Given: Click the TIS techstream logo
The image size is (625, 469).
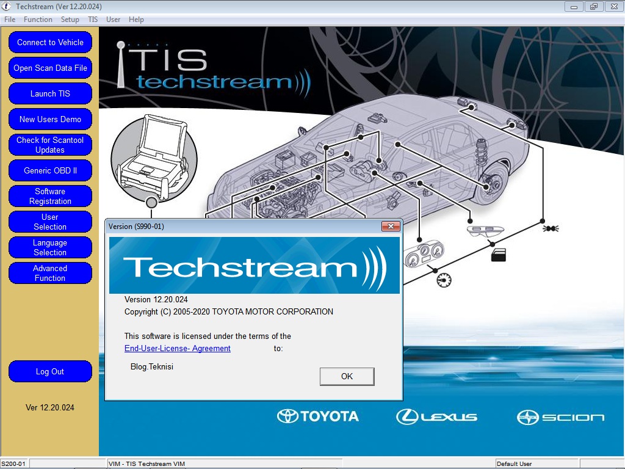Looking at the screenshot, I should [x=213, y=70].
